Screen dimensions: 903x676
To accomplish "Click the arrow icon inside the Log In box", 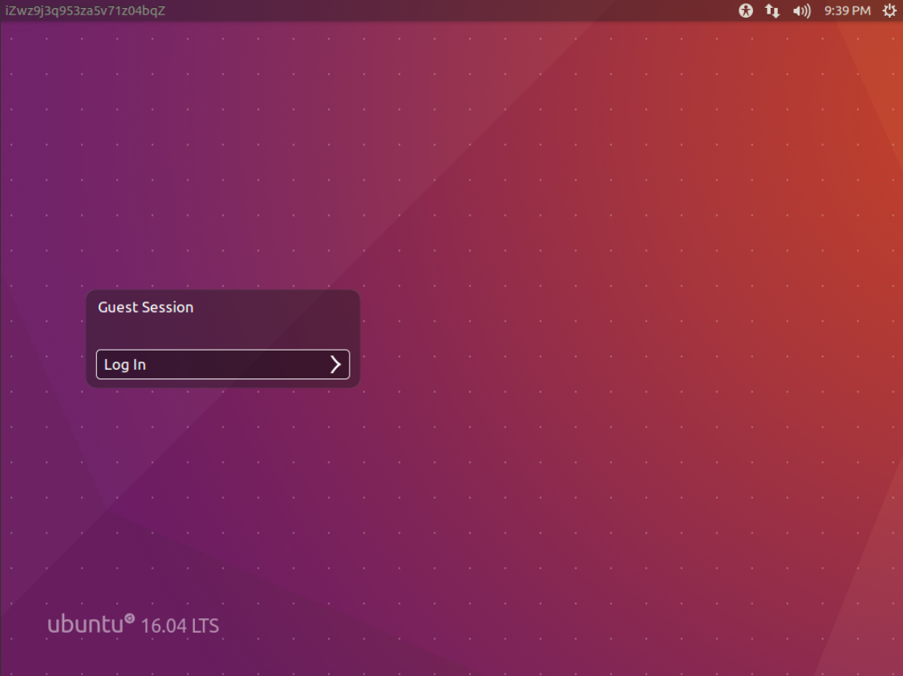I will [335, 364].
